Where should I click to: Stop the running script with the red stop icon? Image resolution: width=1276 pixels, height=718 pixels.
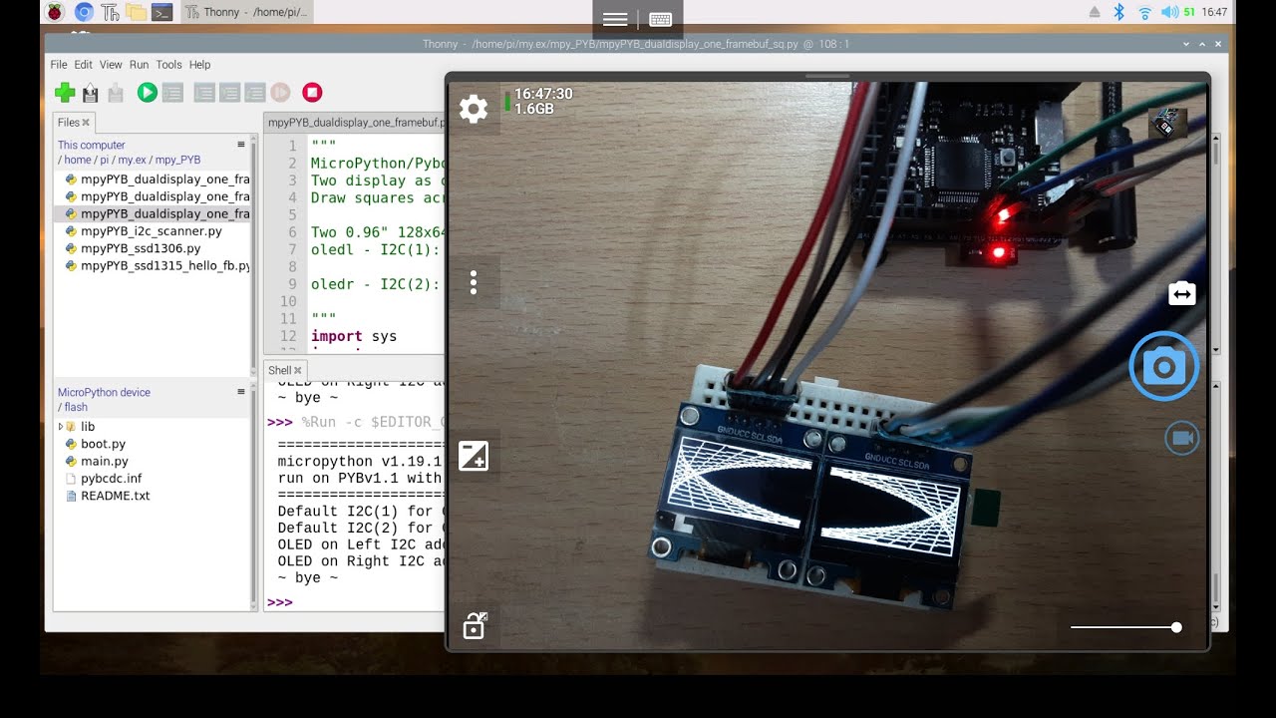(312, 91)
